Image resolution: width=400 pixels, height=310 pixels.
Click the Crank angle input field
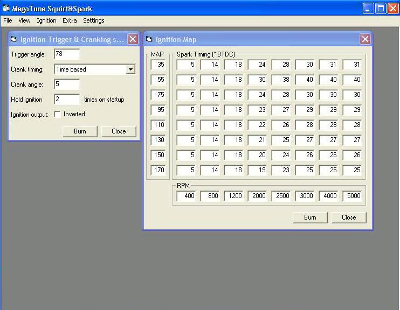[67, 84]
